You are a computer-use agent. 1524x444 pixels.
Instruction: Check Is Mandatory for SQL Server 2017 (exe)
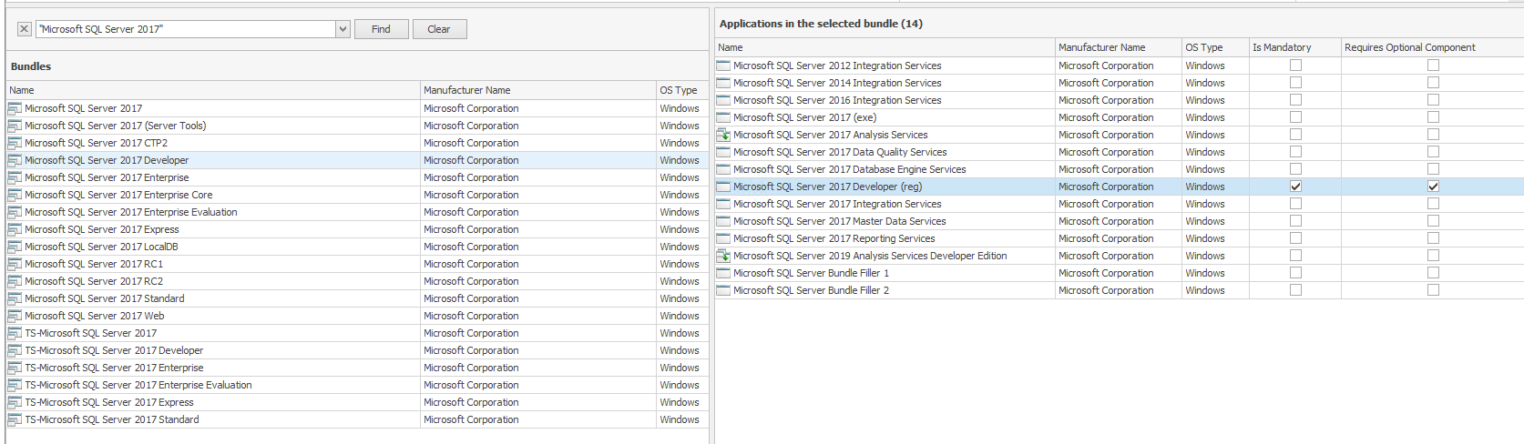coord(1295,117)
